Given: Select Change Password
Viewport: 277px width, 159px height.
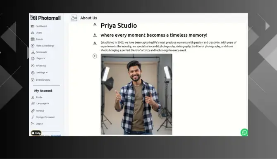Looking at the screenshot, I should (45, 117).
